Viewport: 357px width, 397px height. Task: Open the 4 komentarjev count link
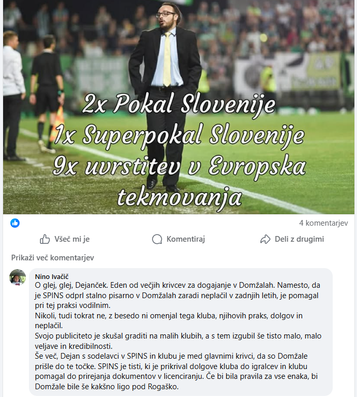323,223
